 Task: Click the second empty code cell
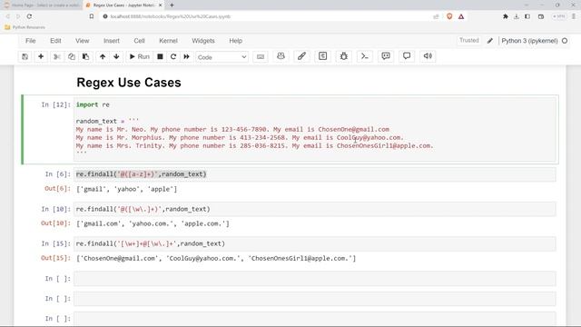tap(315, 299)
